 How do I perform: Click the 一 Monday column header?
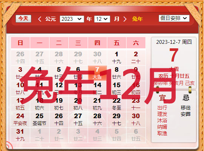pos(40,43)
